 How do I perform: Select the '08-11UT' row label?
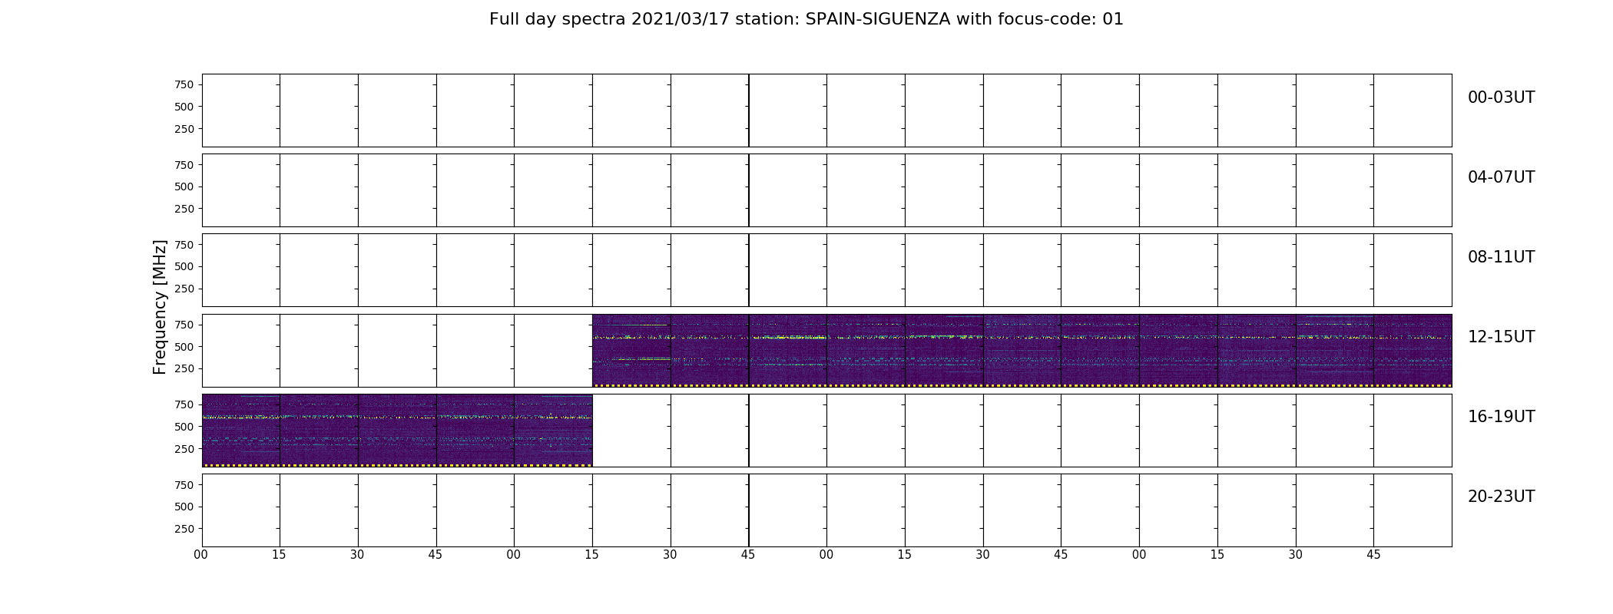(x=1501, y=257)
